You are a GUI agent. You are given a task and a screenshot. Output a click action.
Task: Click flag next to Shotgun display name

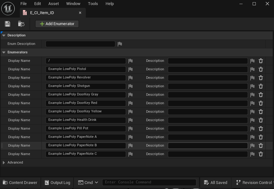(130, 86)
